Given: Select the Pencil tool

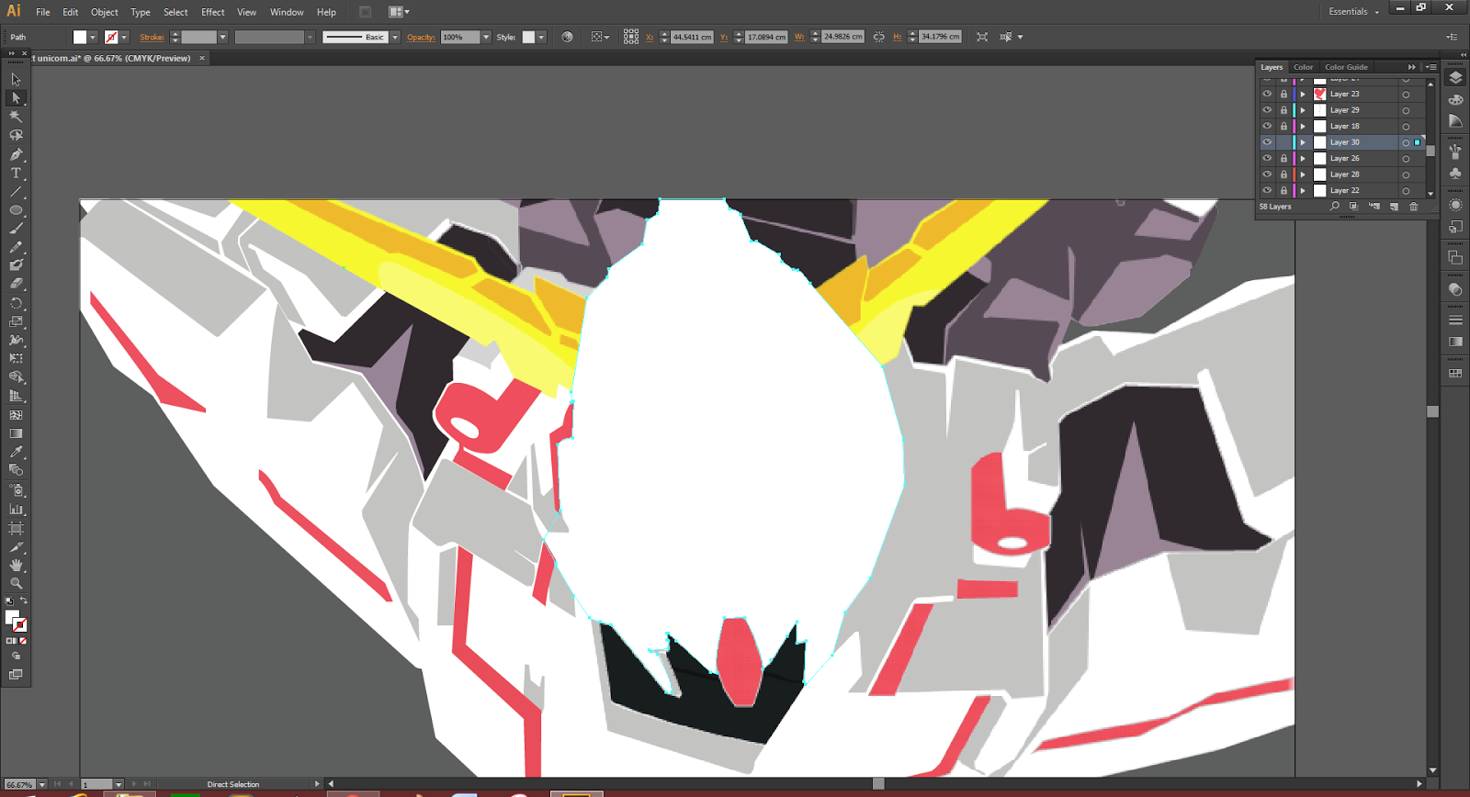Looking at the screenshot, I should click(x=16, y=247).
